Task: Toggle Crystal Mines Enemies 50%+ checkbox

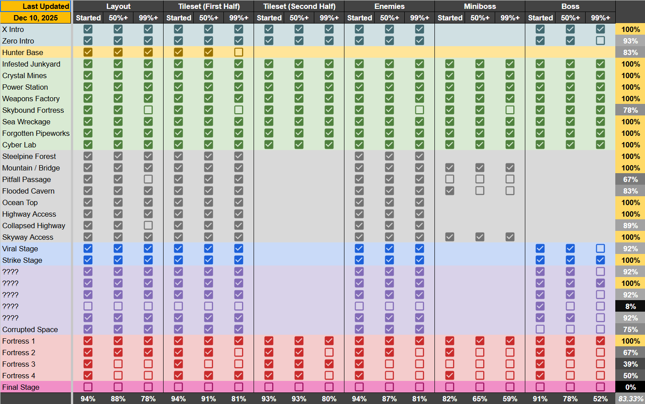Action: [389, 75]
